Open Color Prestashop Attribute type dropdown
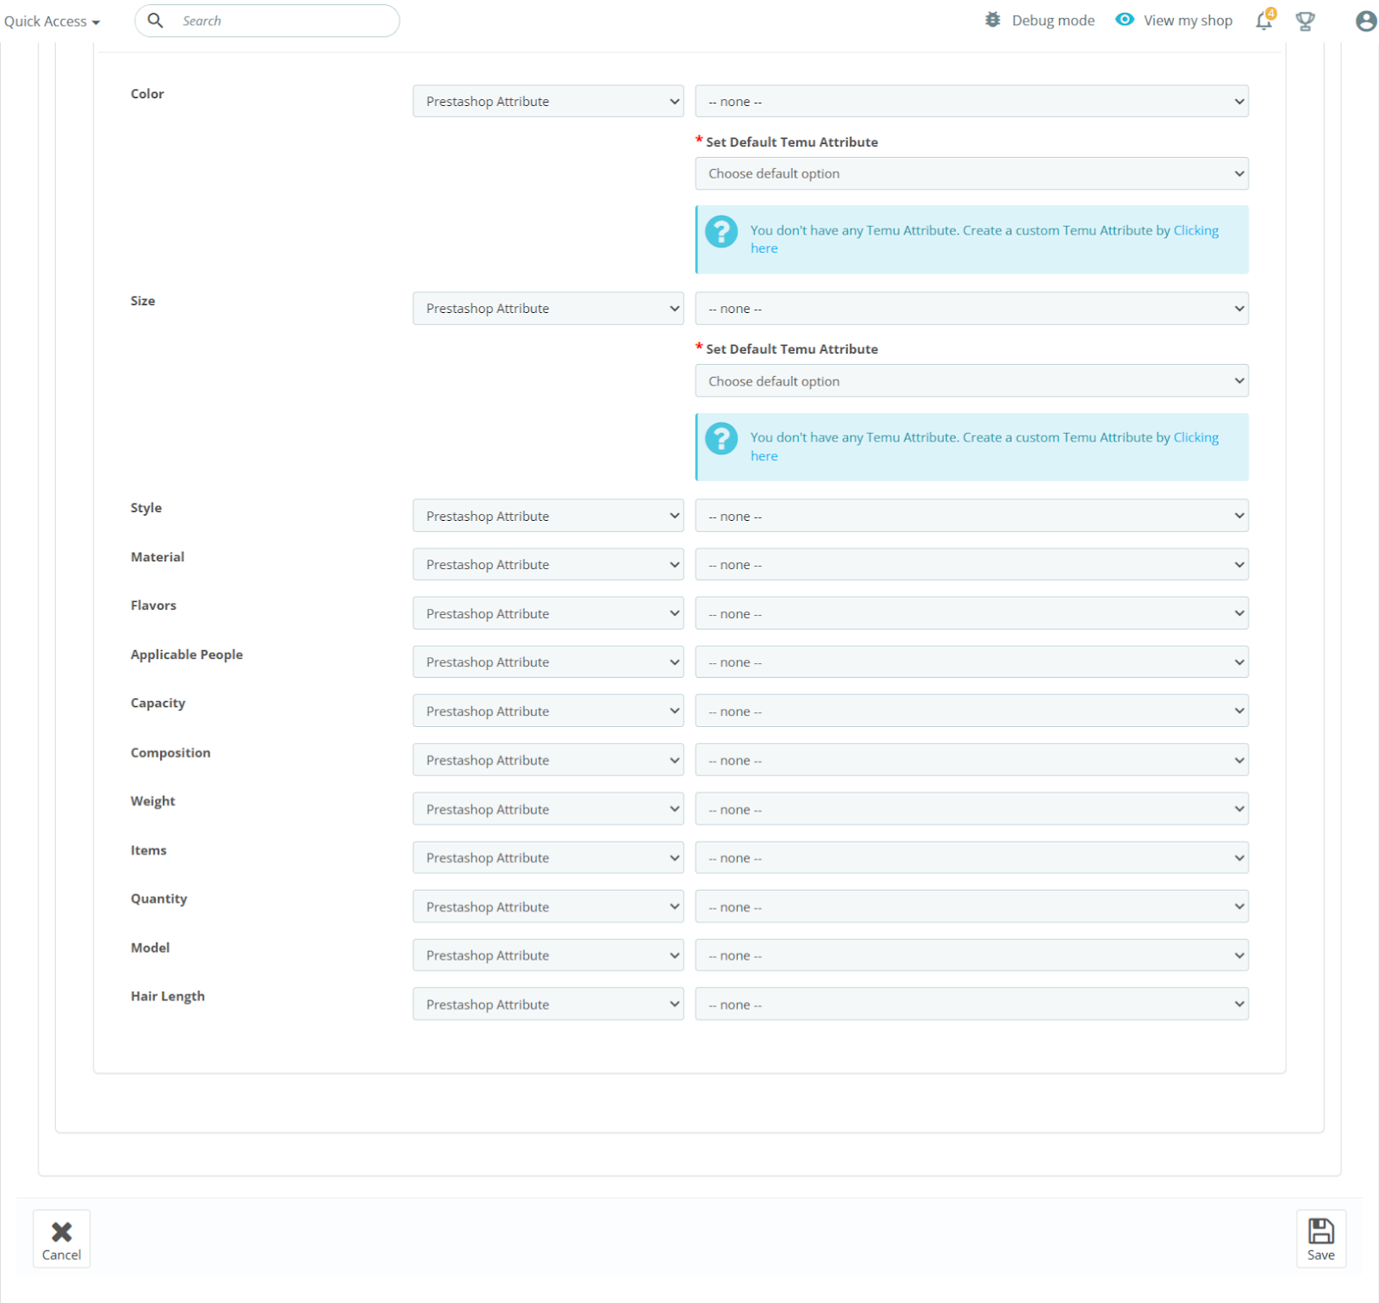This screenshot has width=1379, height=1303. (x=547, y=102)
